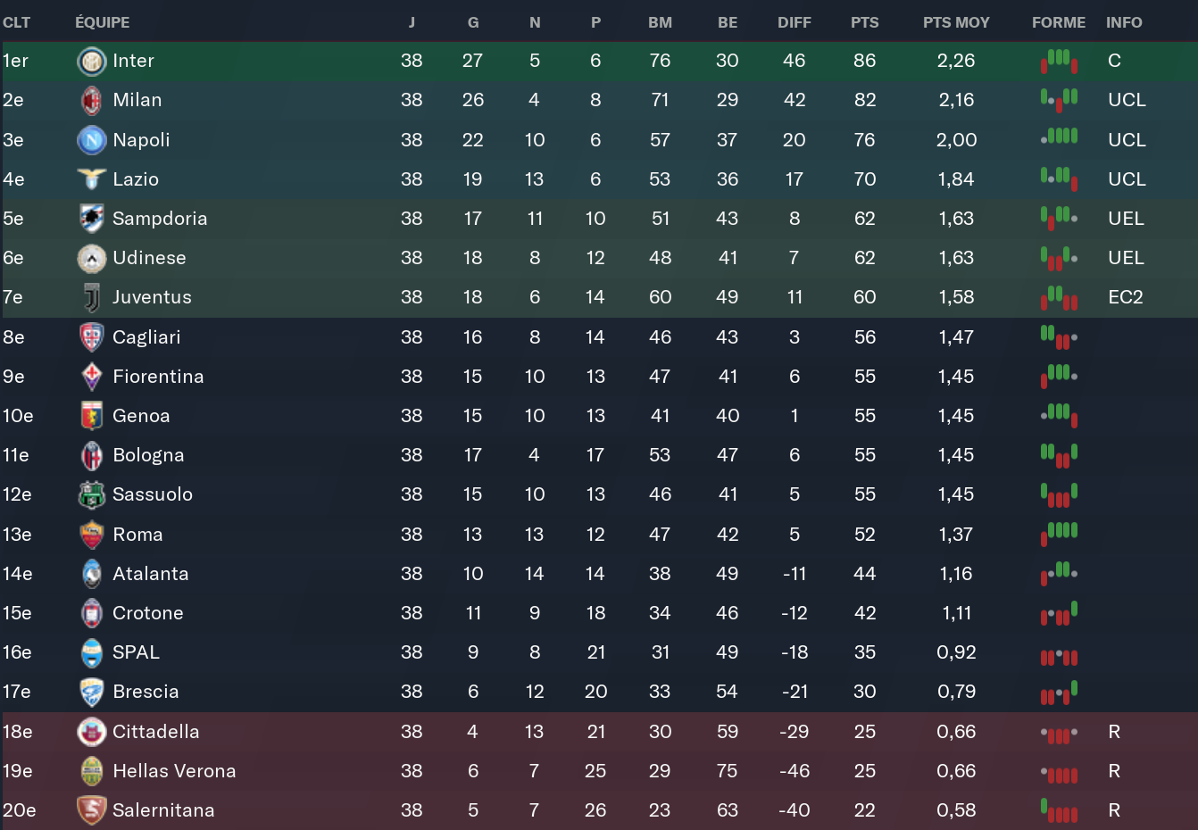Click the Milan club badge
Screen dimensions: 1198x830
click(92, 100)
